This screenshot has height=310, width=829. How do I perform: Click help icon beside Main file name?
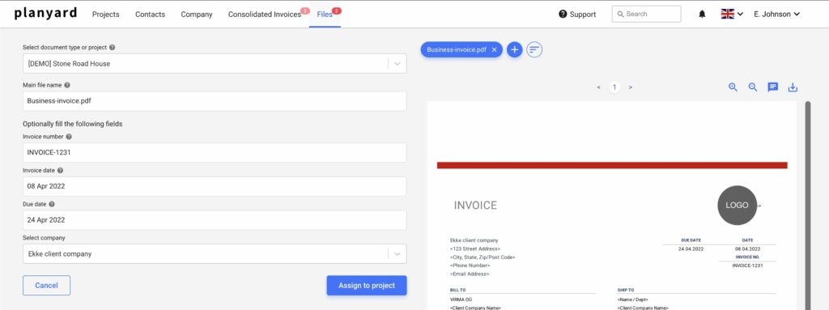[67, 85]
